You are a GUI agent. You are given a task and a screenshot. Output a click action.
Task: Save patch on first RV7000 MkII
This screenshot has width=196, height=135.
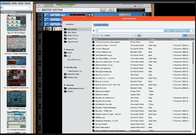click(x=92, y=15)
